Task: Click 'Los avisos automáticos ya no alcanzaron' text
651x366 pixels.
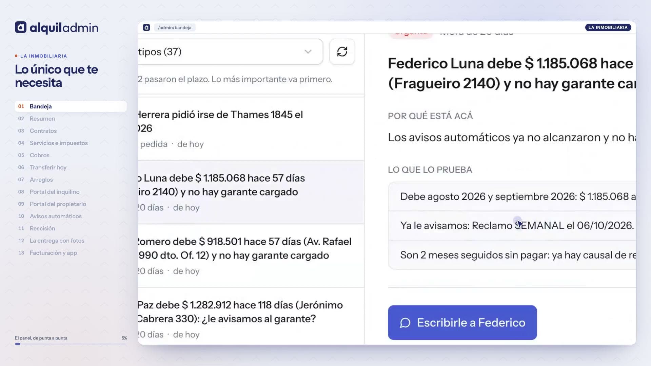Action: 512,137
